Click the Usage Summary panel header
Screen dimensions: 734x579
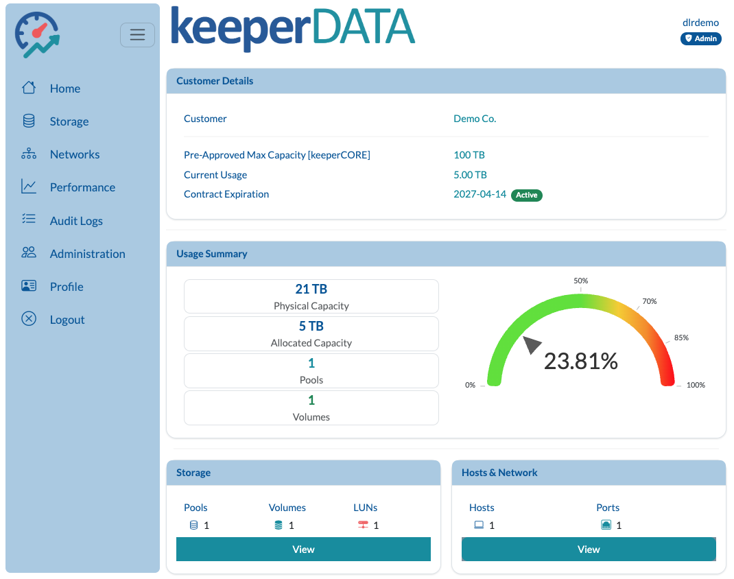[446, 254]
